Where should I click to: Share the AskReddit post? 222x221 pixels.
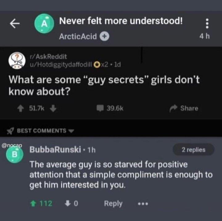point(184,108)
